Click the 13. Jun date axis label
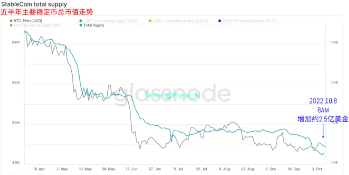349x175 pixels. click(132, 169)
